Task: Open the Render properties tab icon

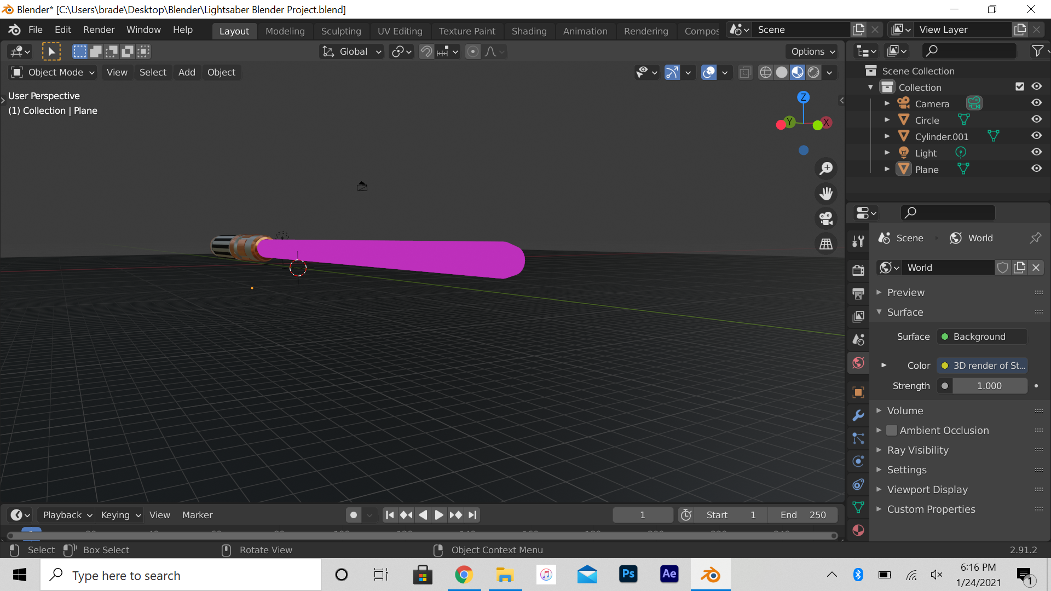Action: (858, 270)
